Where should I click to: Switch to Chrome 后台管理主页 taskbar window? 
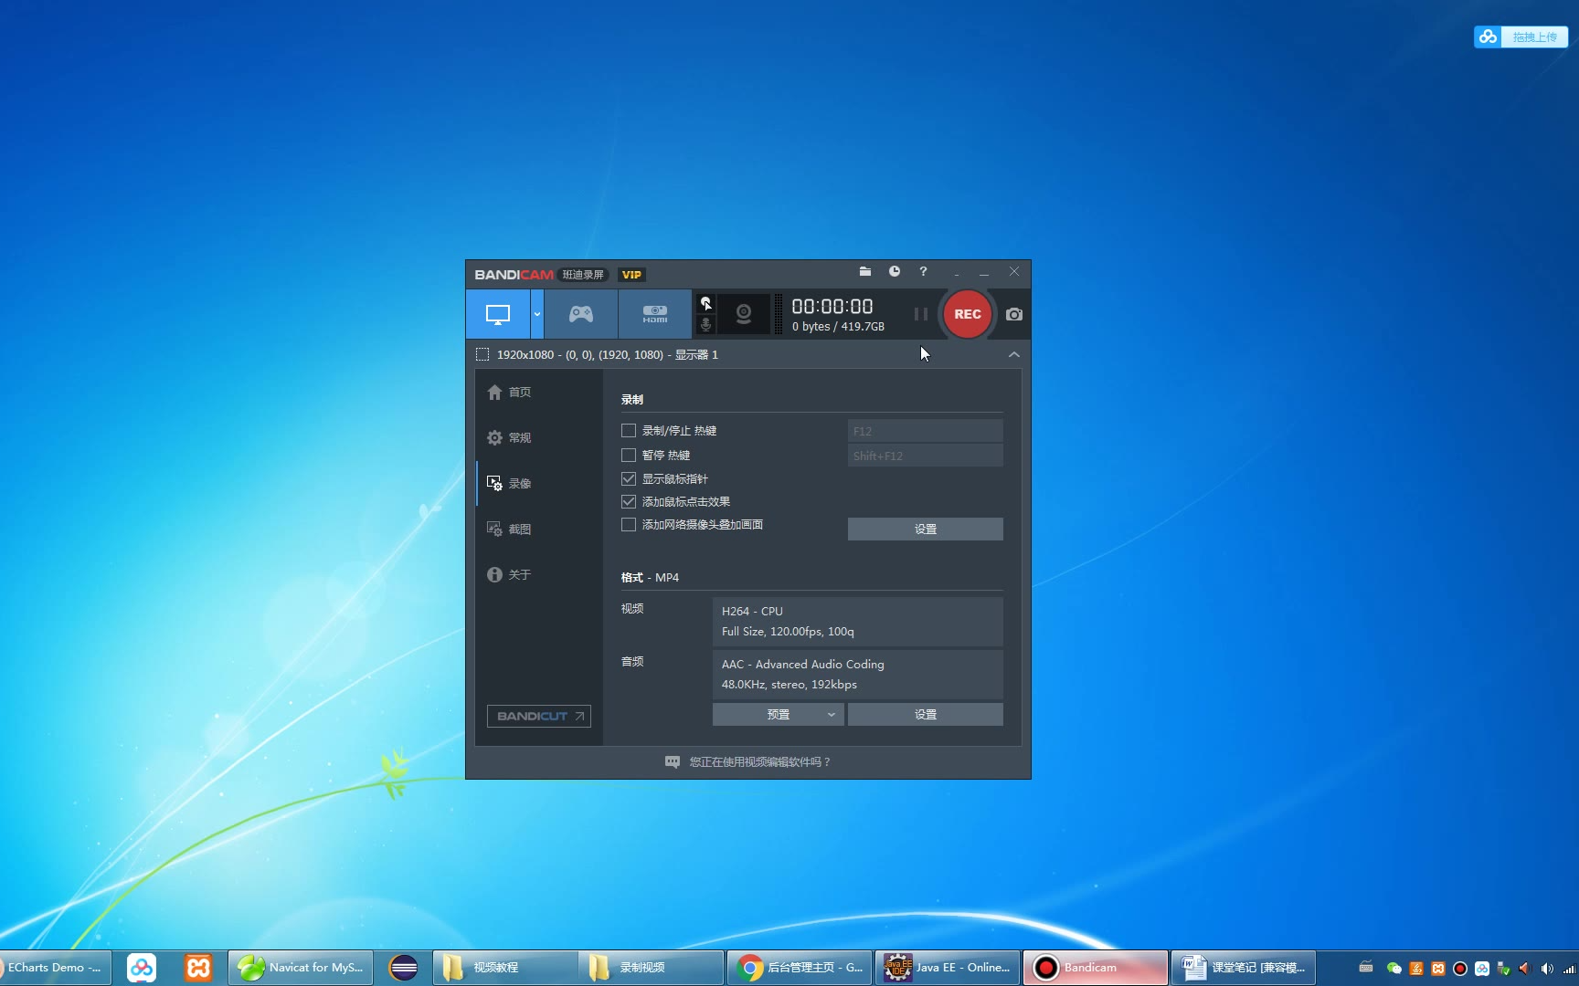pyautogui.click(x=800, y=968)
